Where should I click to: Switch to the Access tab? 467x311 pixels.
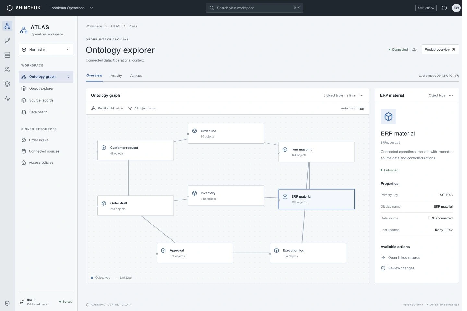point(136,76)
